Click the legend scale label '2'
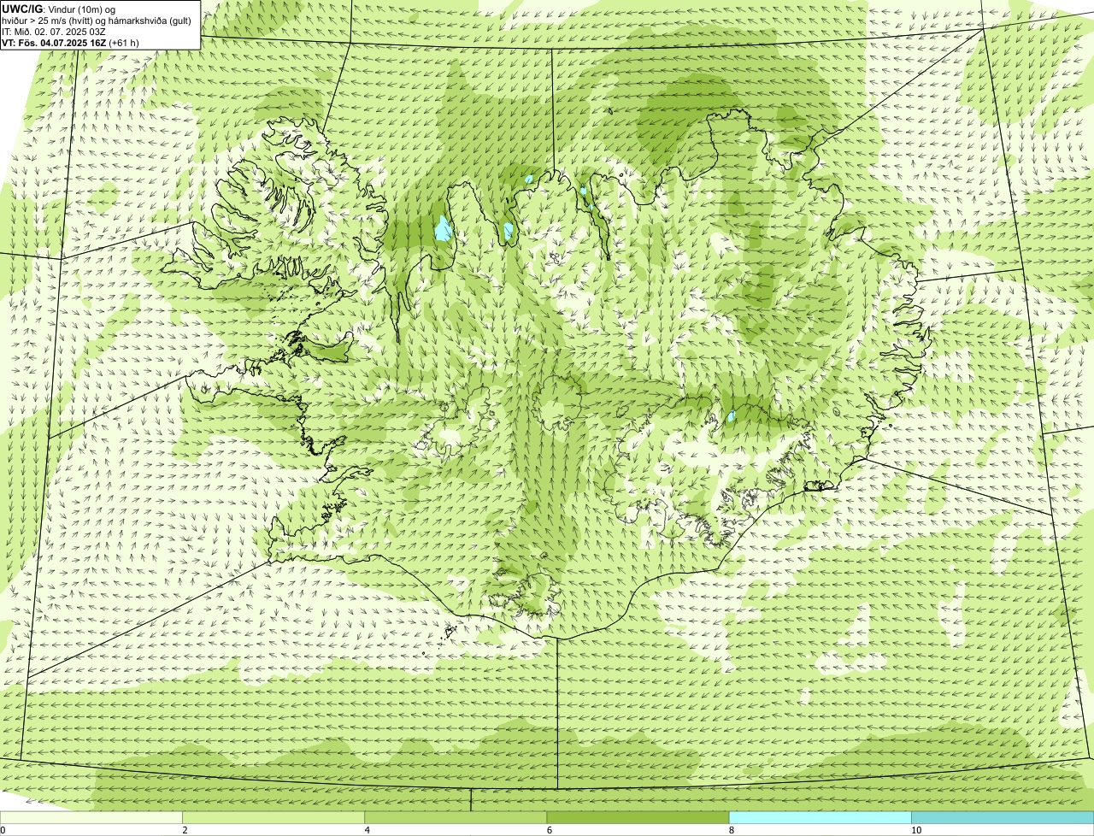The image size is (1094, 836). (x=185, y=830)
